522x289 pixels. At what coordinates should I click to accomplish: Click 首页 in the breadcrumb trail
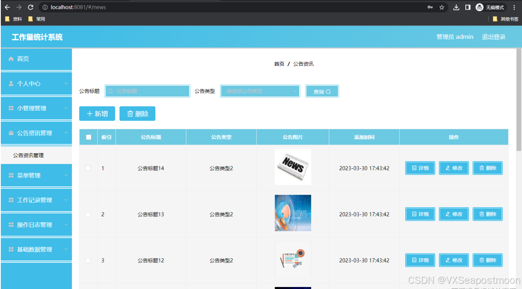(279, 63)
